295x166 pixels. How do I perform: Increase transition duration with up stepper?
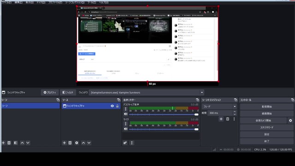click(235, 112)
